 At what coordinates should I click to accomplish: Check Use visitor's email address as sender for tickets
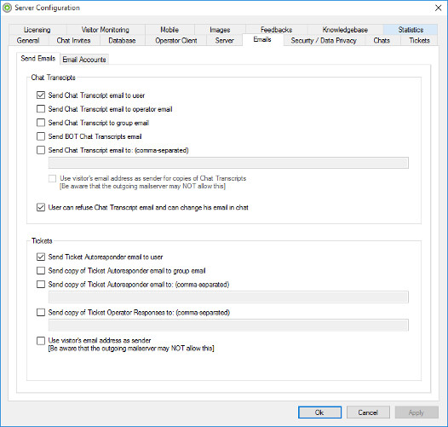pyautogui.click(x=41, y=341)
